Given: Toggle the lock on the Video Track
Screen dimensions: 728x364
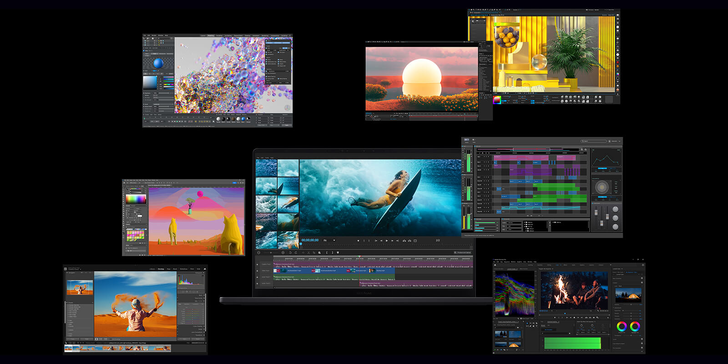Looking at the screenshot, I should (x=258, y=271).
